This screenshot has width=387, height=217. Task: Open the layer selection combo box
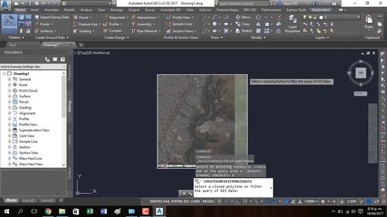tap(331, 17)
